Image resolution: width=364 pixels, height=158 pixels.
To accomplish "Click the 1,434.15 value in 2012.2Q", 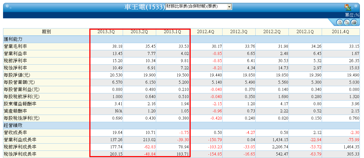I will pyautogui.click(x=281, y=140).
